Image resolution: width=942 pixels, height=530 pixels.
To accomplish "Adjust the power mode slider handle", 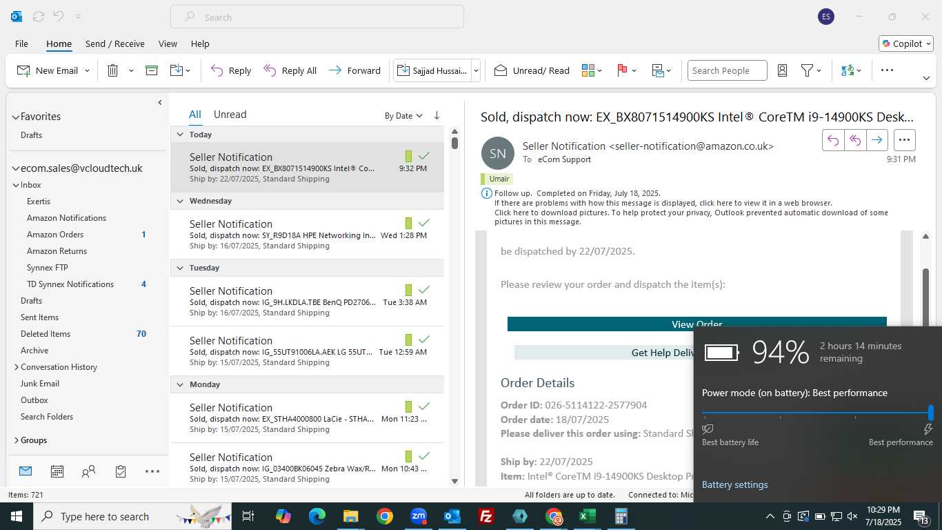I will [x=930, y=413].
